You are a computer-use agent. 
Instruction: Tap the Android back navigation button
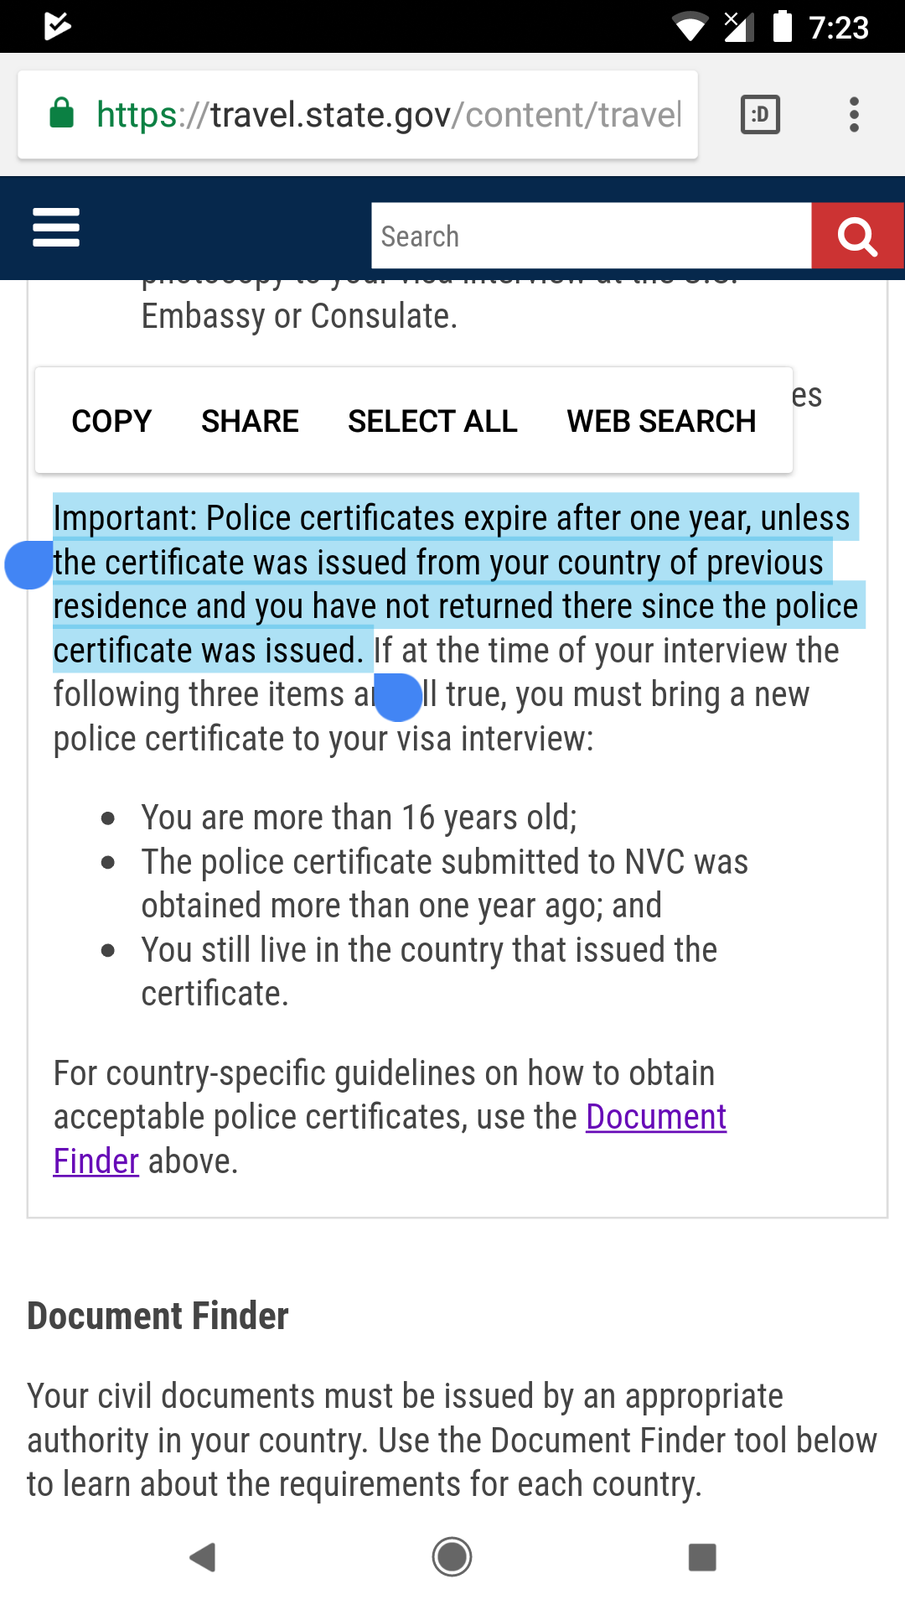click(x=203, y=1557)
